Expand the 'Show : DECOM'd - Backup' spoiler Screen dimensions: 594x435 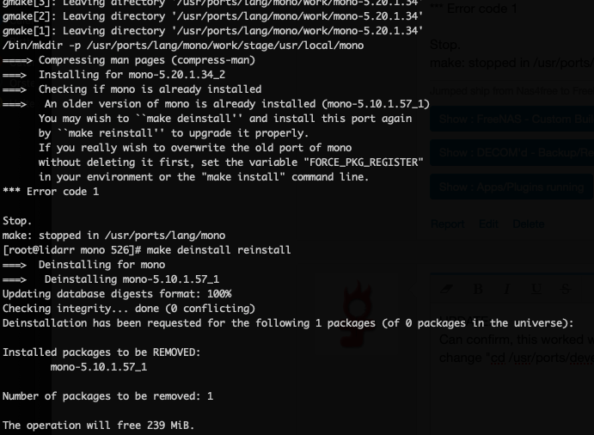[x=511, y=152]
